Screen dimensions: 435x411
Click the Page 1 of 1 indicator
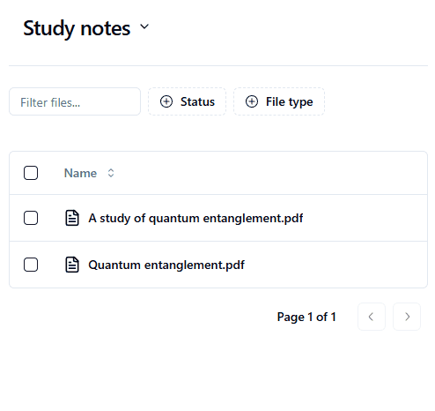(x=306, y=317)
